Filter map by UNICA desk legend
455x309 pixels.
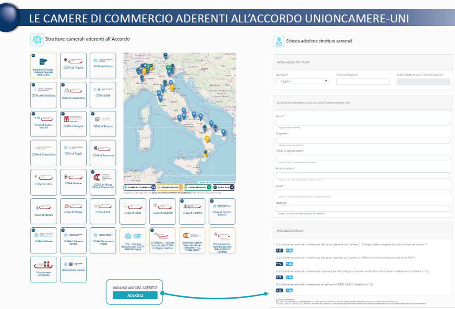click(x=224, y=187)
